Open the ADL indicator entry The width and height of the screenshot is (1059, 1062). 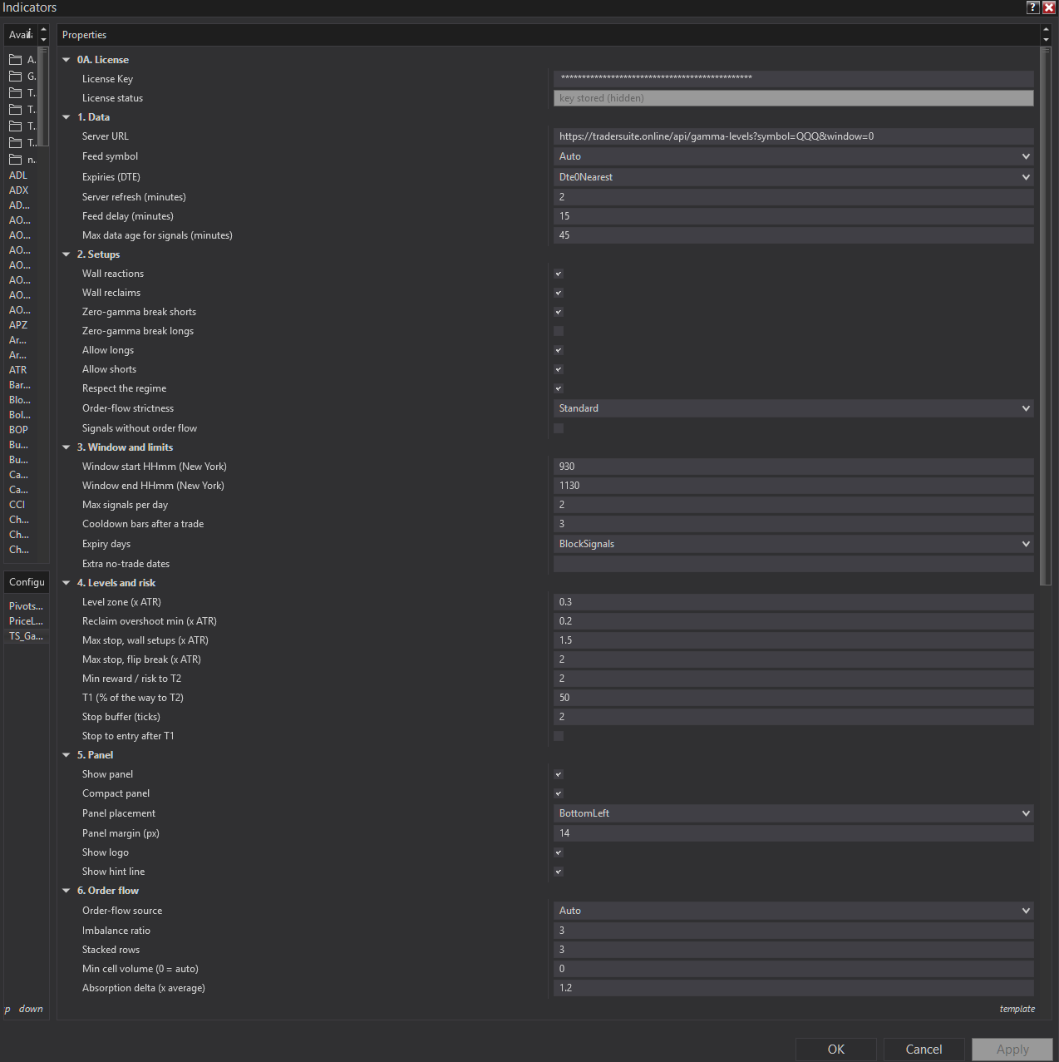point(18,175)
